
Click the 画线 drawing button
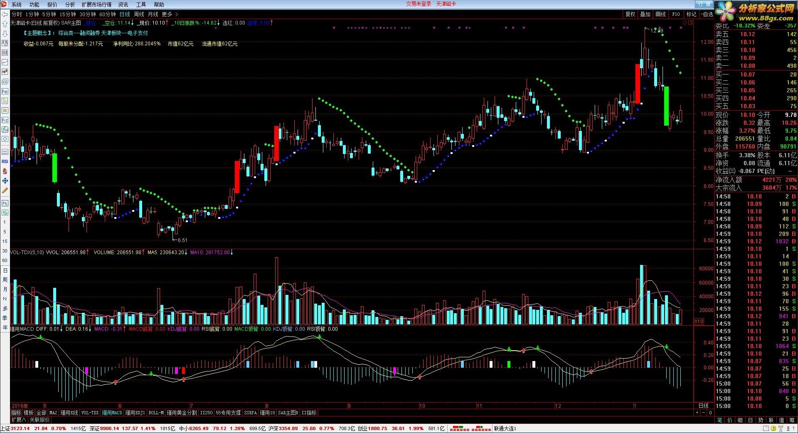(660, 14)
